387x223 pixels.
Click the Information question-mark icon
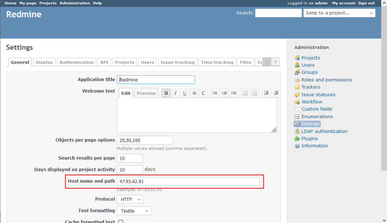tap(297, 146)
